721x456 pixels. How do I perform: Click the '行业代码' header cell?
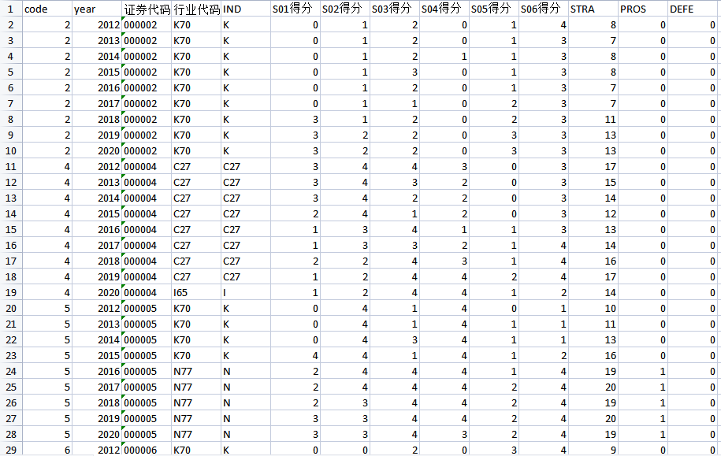[x=196, y=9]
